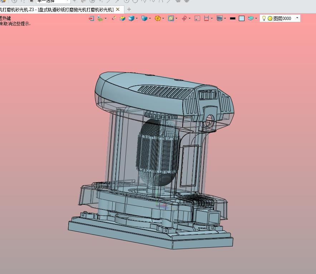Click the teal layers stack icon

click(251, 18)
